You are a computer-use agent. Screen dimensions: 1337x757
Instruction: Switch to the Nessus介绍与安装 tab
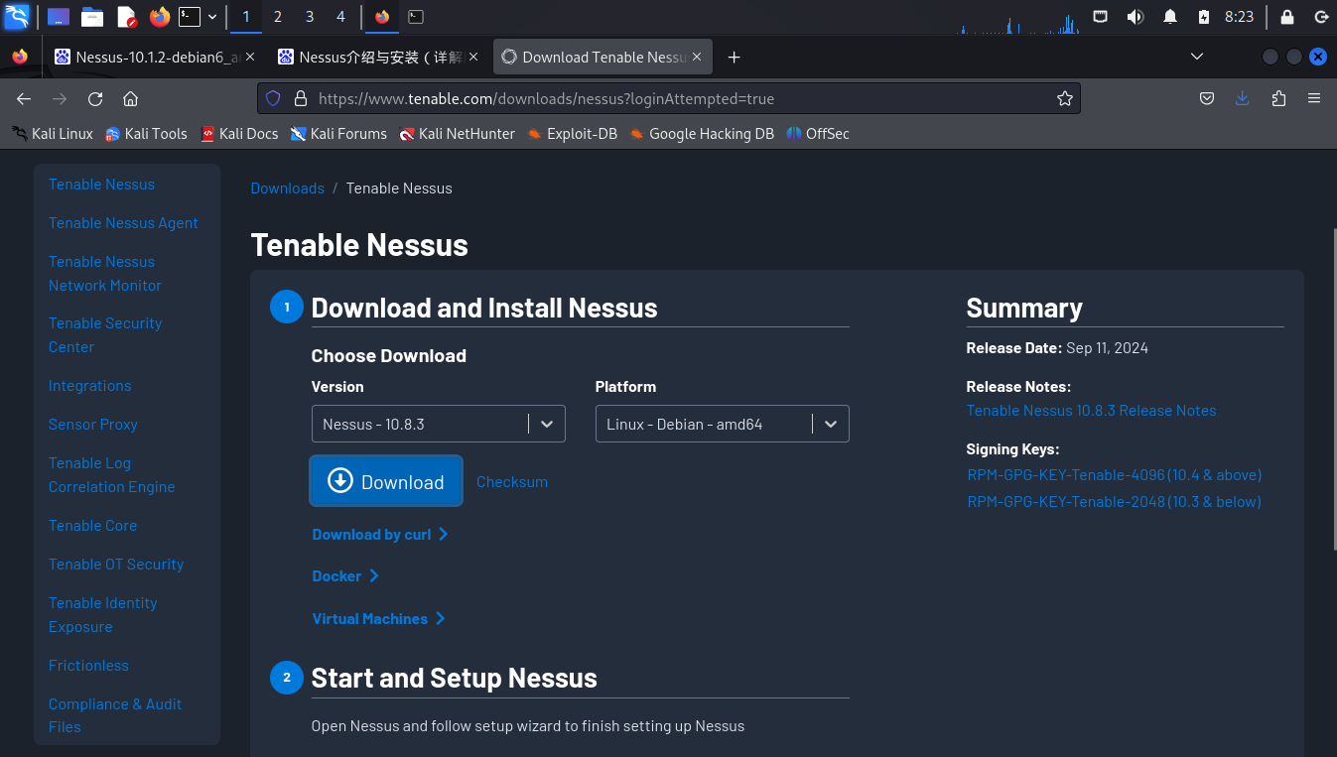(379, 57)
